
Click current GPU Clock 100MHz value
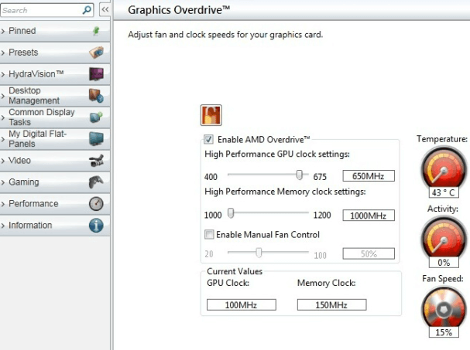(242, 305)
